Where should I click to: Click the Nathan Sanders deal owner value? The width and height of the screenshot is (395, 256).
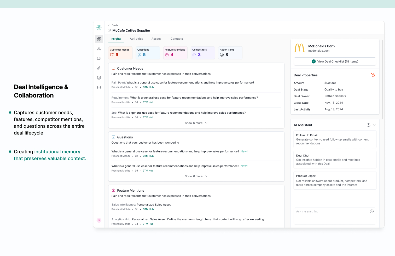pos(335,96)
